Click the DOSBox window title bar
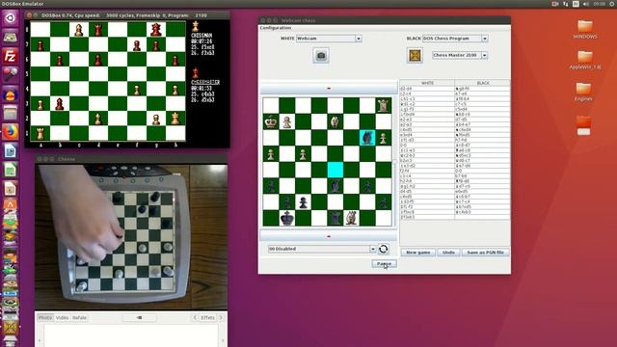The height and width of the screenshot is (347, 617). [x=127, y=15]
